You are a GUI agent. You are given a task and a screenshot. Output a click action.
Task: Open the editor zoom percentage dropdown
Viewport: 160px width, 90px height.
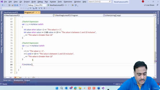click(x=7, y=77)
